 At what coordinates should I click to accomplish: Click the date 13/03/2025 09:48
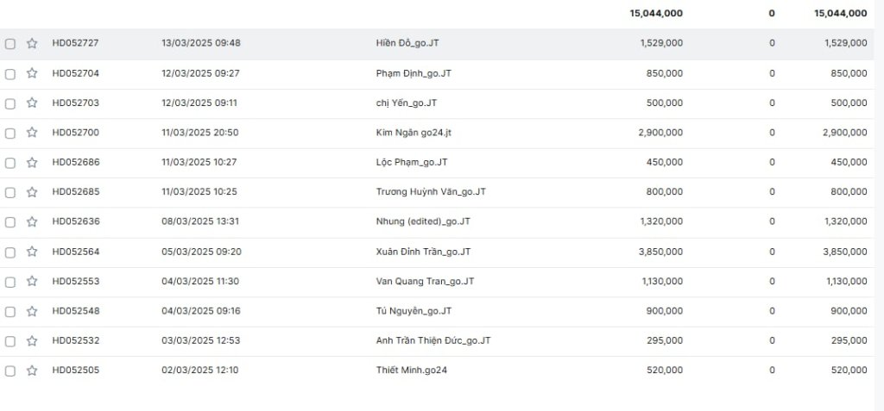[200, 43]
